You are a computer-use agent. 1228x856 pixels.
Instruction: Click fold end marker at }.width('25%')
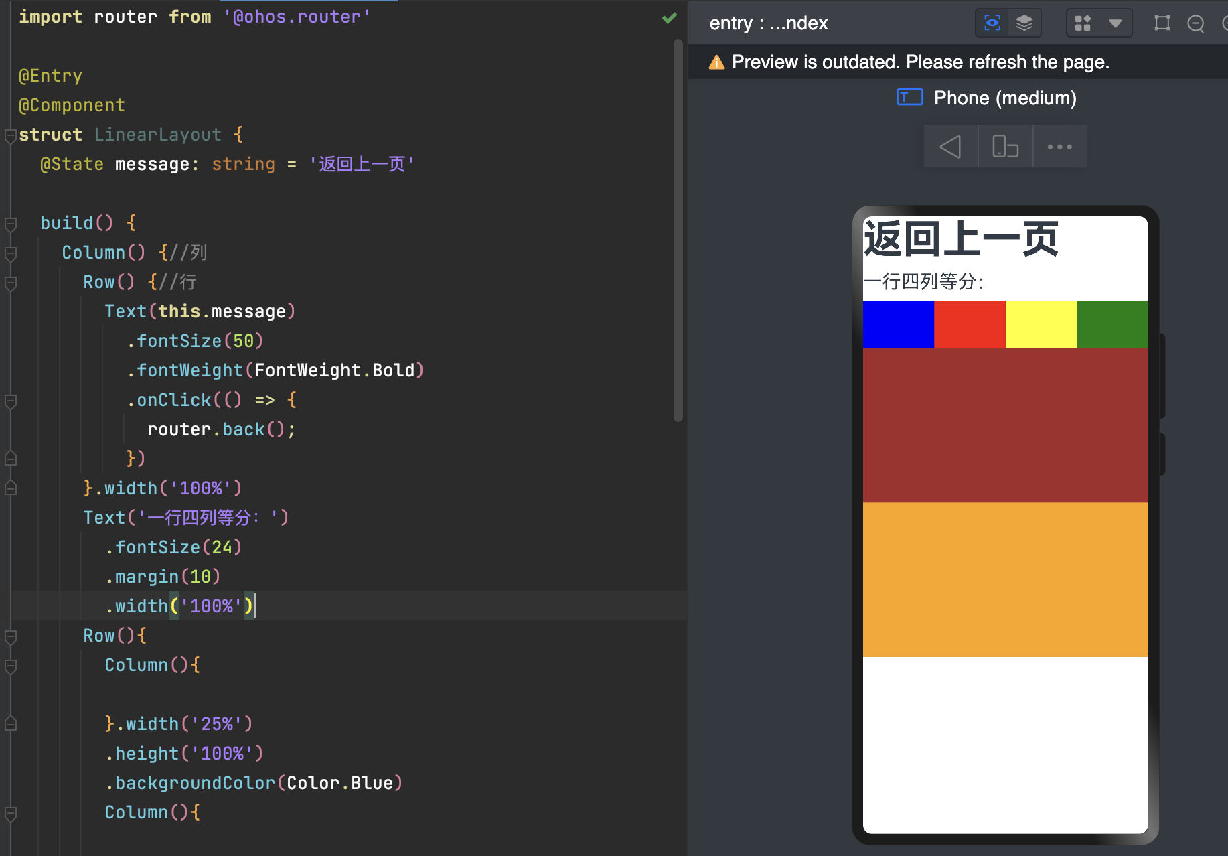tap(10, 724)
